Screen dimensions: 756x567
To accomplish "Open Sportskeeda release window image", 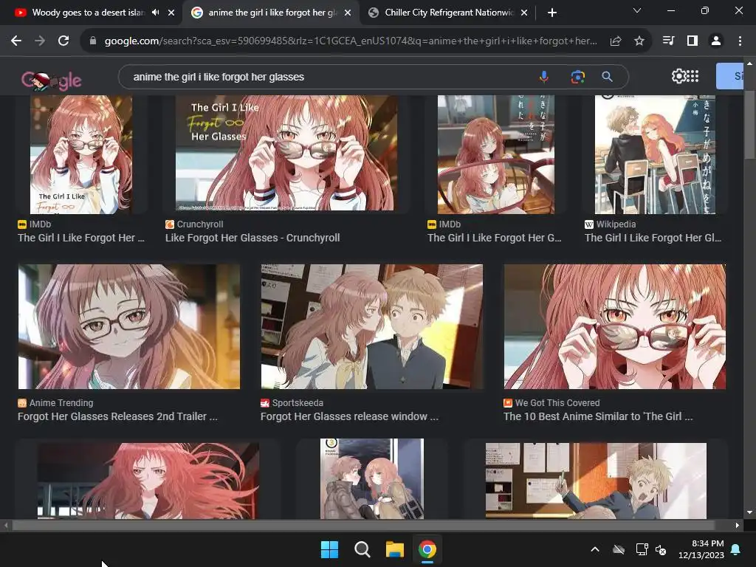I will pyautogui.click(x=372, y=326).
